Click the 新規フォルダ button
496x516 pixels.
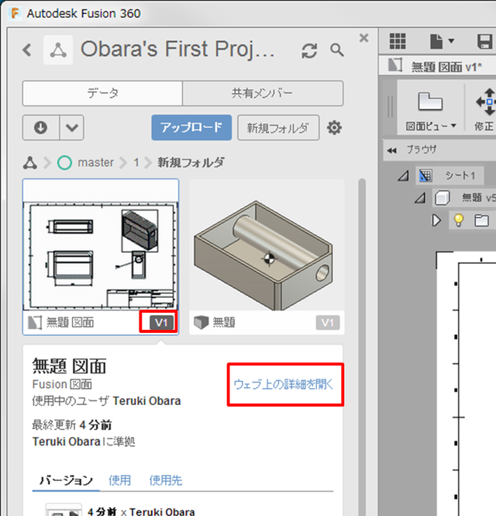tap(278, 127)
